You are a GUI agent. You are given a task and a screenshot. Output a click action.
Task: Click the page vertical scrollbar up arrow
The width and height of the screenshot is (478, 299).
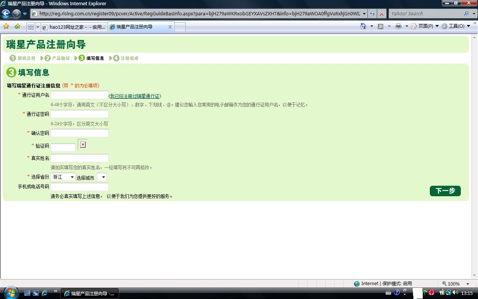475,37
